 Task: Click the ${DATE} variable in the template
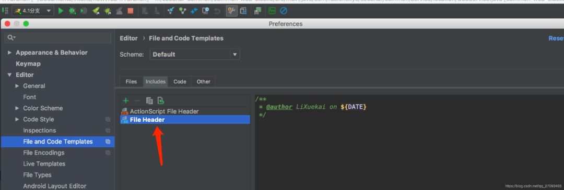(354, 107)
